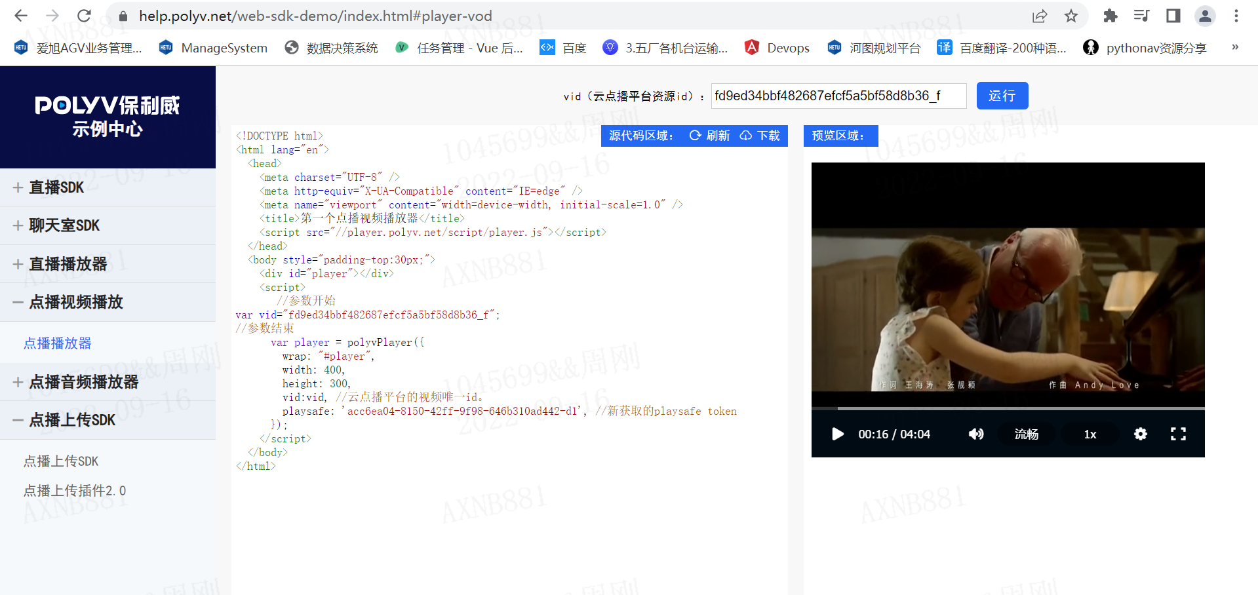Change video quality from 流畅
This screenshot has height=595, width=1258.
1027,434
